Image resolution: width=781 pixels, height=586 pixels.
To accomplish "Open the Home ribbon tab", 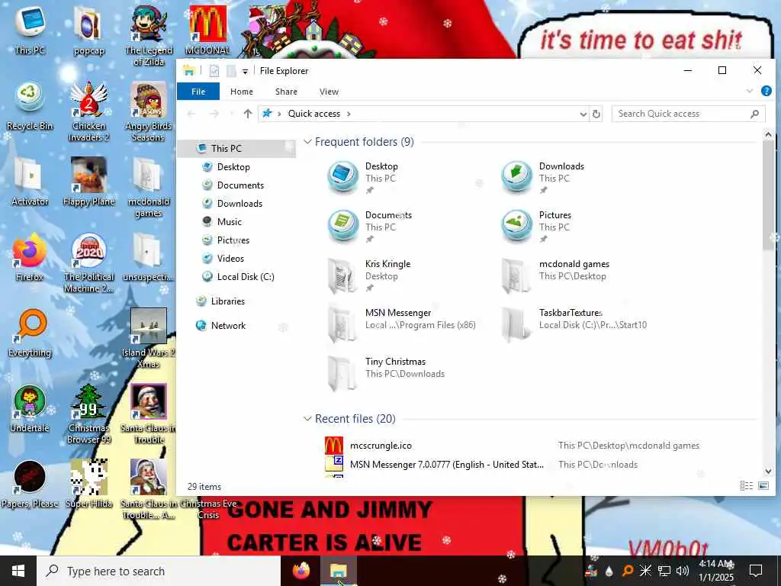I will click(x=242, y=92).
